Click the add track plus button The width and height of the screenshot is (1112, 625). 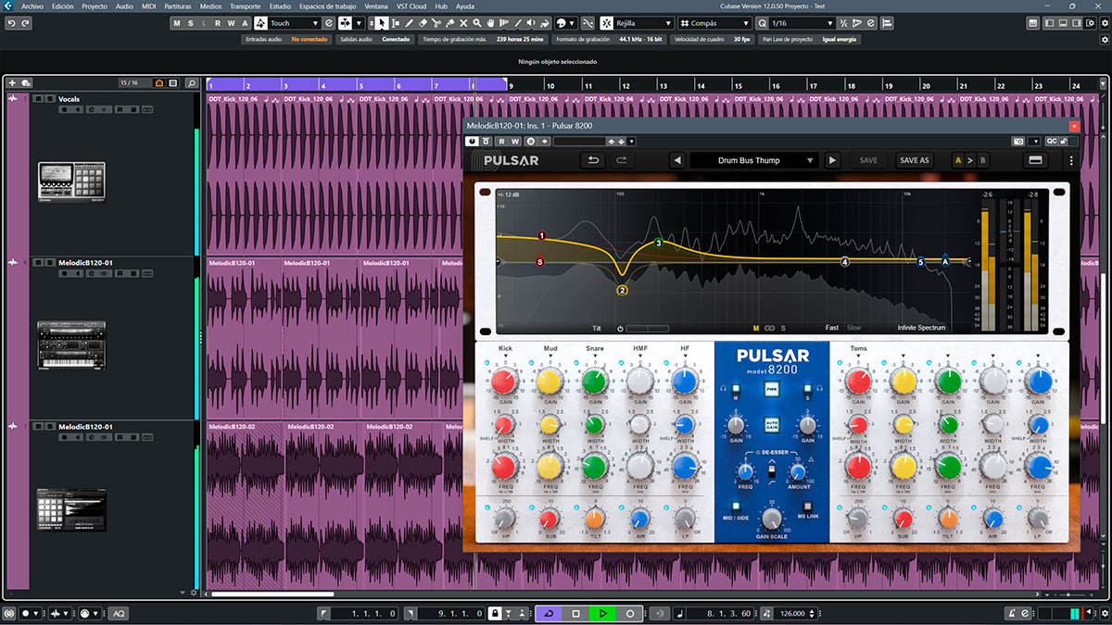[x=12, y=83]
